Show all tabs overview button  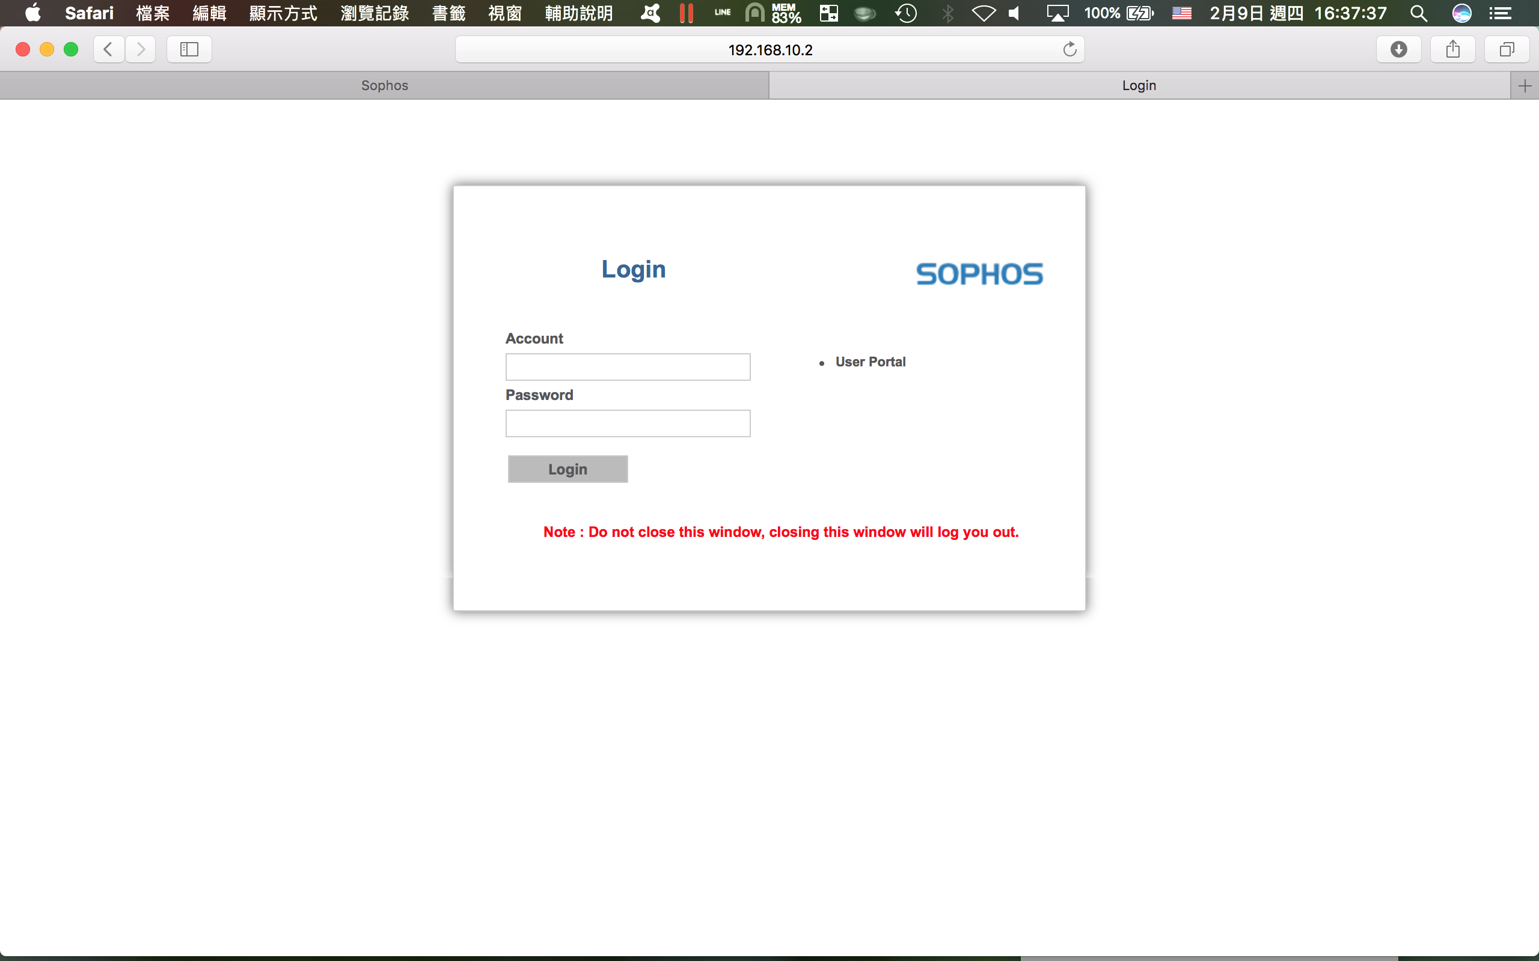[1507, 49]
